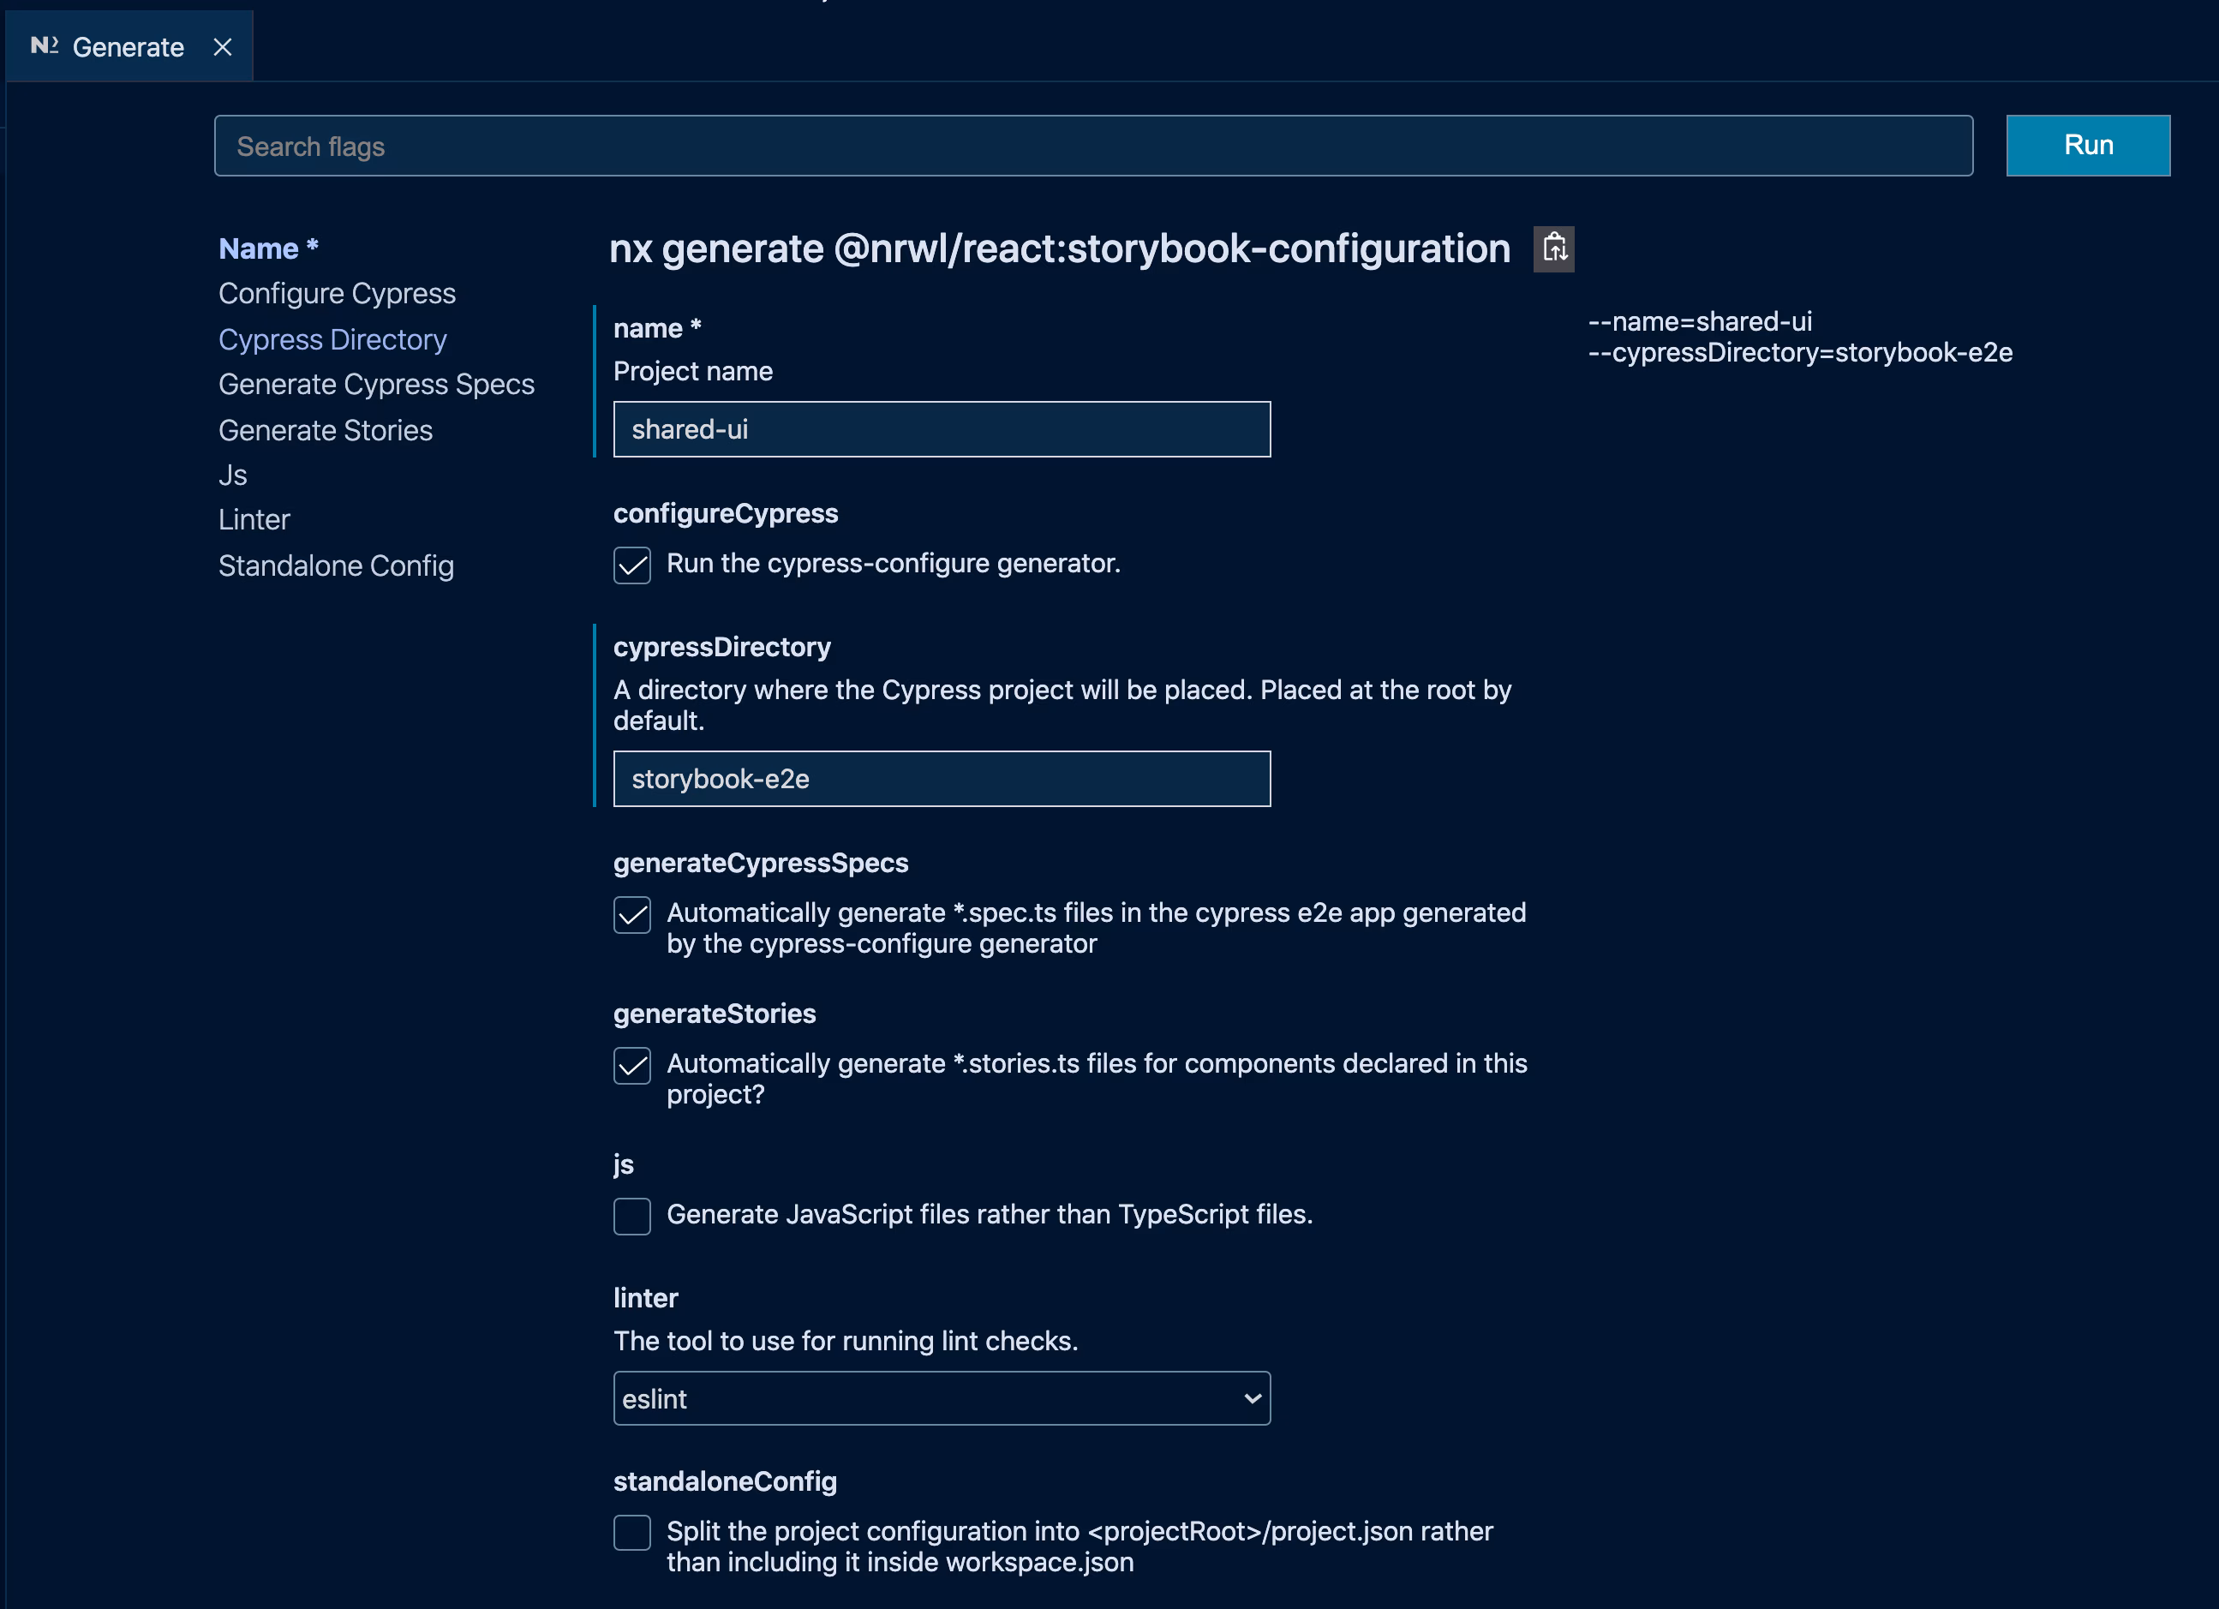Edit the cypressDirectory storybook-e2e field
Screen dimensions: 2219x1609
(x=942, y=779)
